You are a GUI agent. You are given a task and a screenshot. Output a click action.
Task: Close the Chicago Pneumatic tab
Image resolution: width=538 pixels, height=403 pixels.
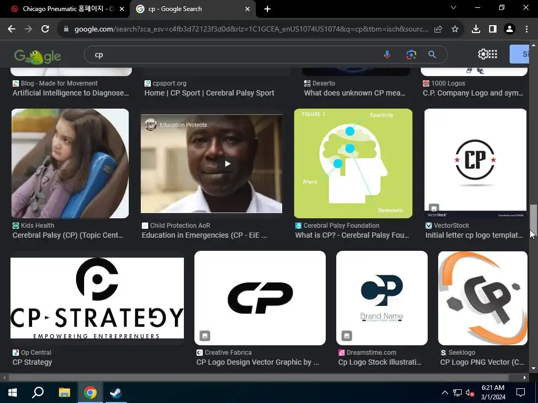(x=122, y=9)
